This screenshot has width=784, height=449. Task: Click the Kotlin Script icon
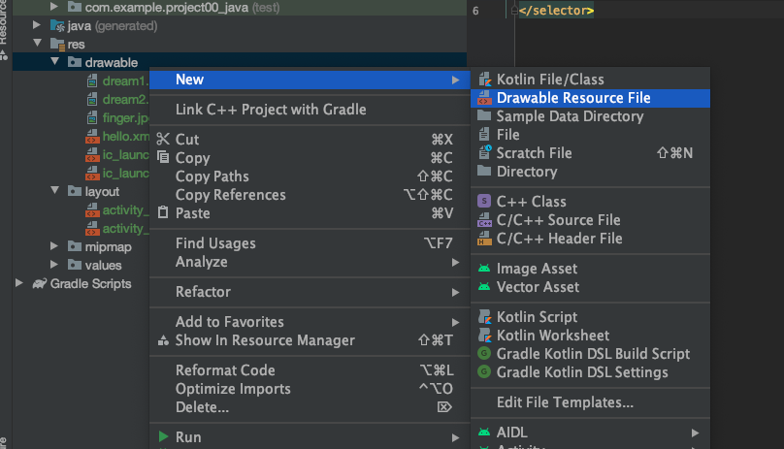pos(484,317)
